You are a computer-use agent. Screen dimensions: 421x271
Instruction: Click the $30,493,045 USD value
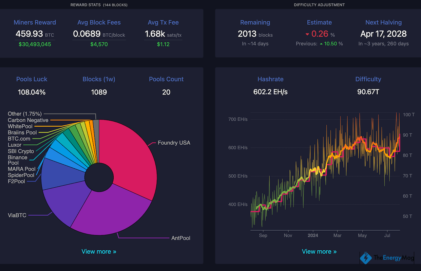click(x=35, y=44)
